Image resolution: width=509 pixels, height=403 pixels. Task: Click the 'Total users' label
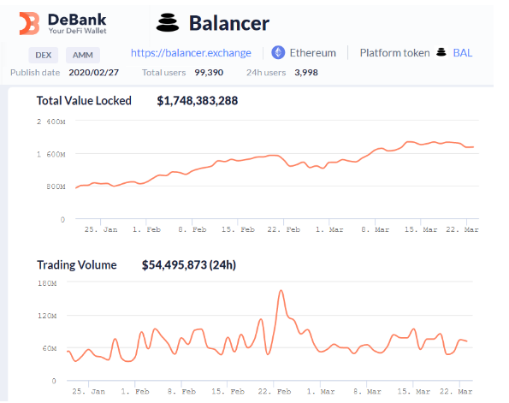point(164,73)
